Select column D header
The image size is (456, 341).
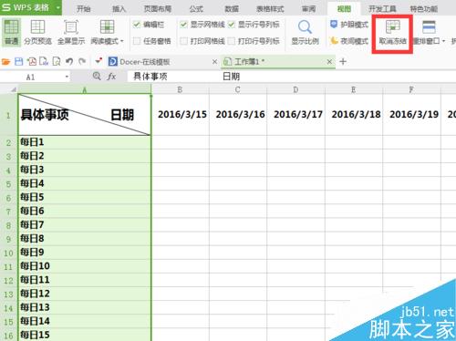pyautogui.click(x=295, y=90)
